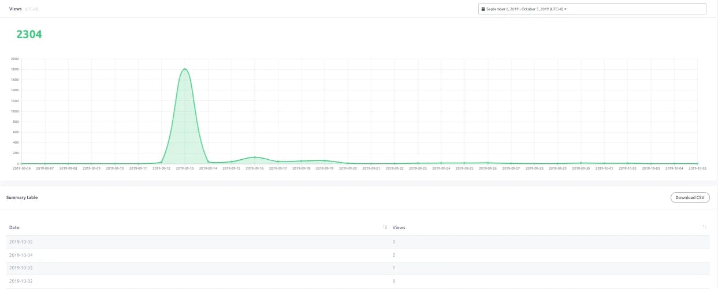Image resolution: width=718 pixels, height=289 pixels.
Task: Click the views value 1 for 2019-10-03
Action: point(394,268)
